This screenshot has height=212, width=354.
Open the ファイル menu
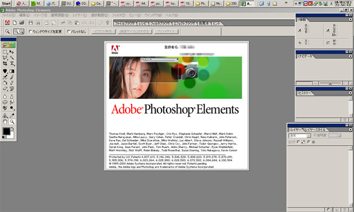click(x=9, y=15)
